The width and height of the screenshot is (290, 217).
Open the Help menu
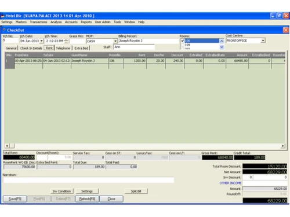[142, 22]
